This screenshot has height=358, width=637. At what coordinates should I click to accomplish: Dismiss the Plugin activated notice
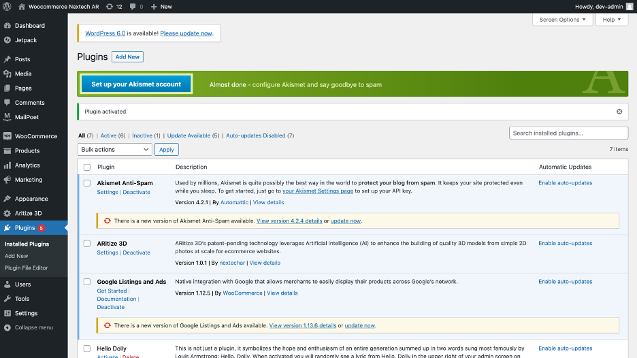pyautogui.click(x=619, y=112)
